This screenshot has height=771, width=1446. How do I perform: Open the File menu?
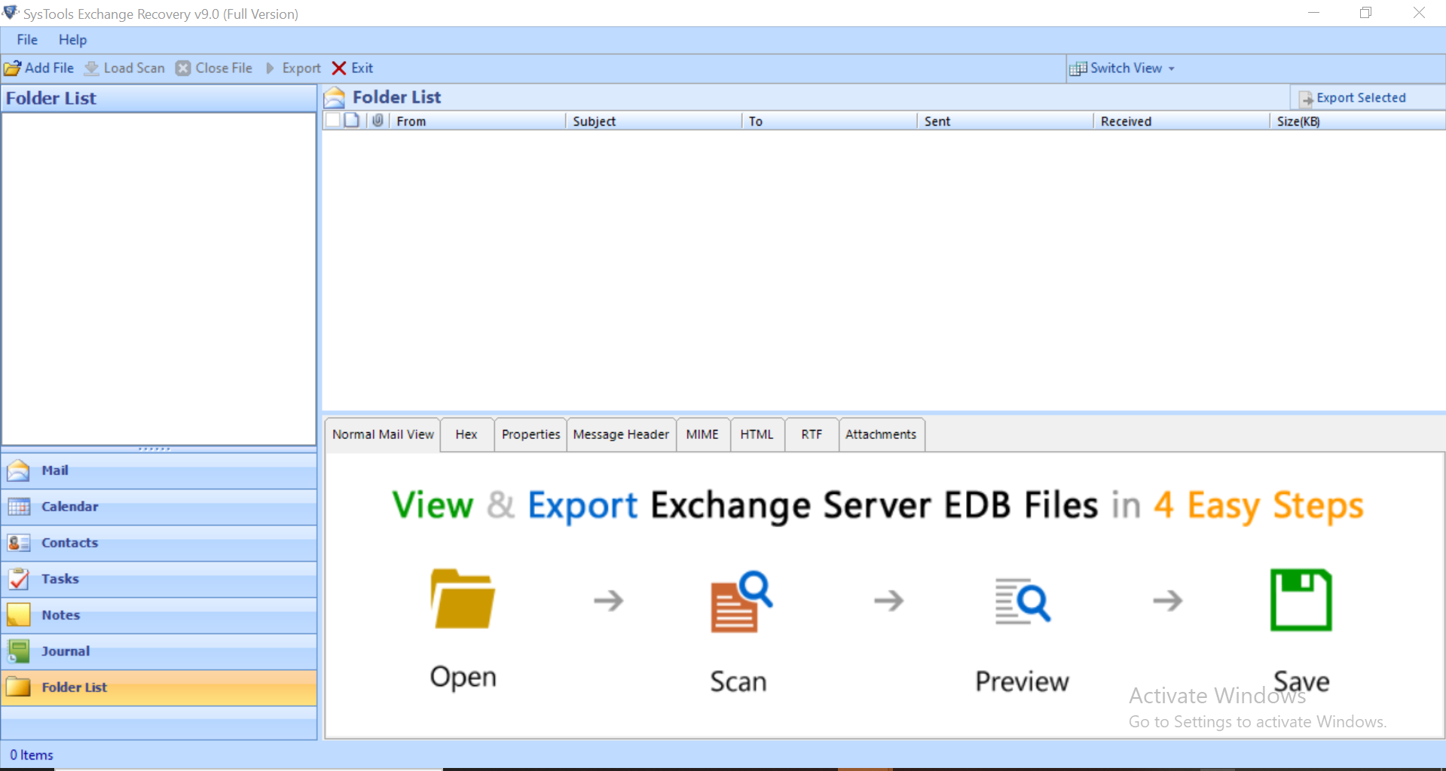click(x=27, y=40)
